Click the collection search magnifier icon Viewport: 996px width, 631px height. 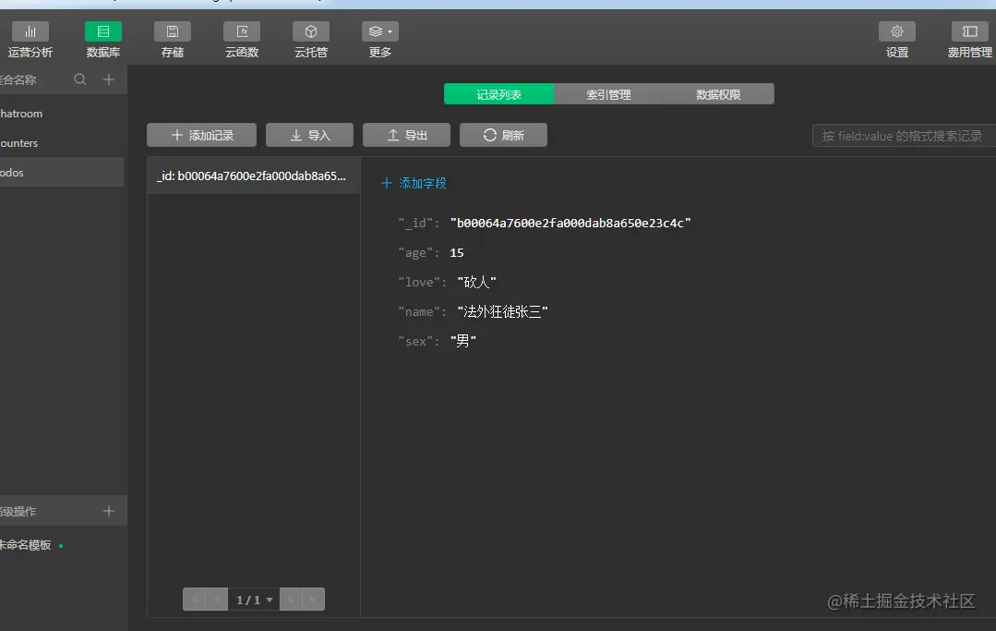click(80, 79)
